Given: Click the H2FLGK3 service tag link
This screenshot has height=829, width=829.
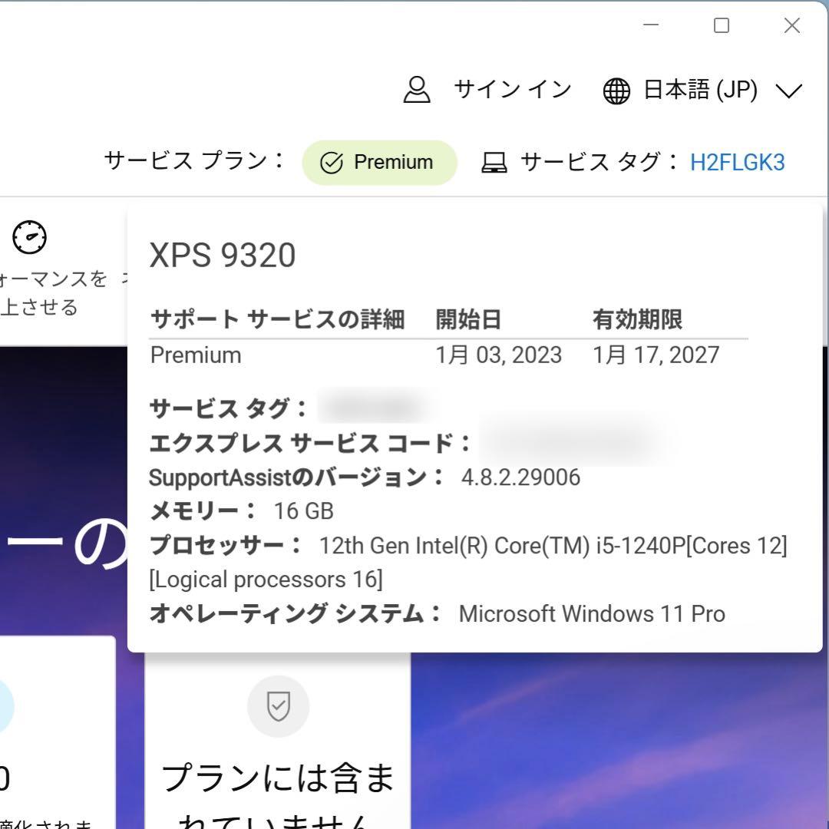Looking at the screenshot, I should pyautogui.click(x=735, y=162).
